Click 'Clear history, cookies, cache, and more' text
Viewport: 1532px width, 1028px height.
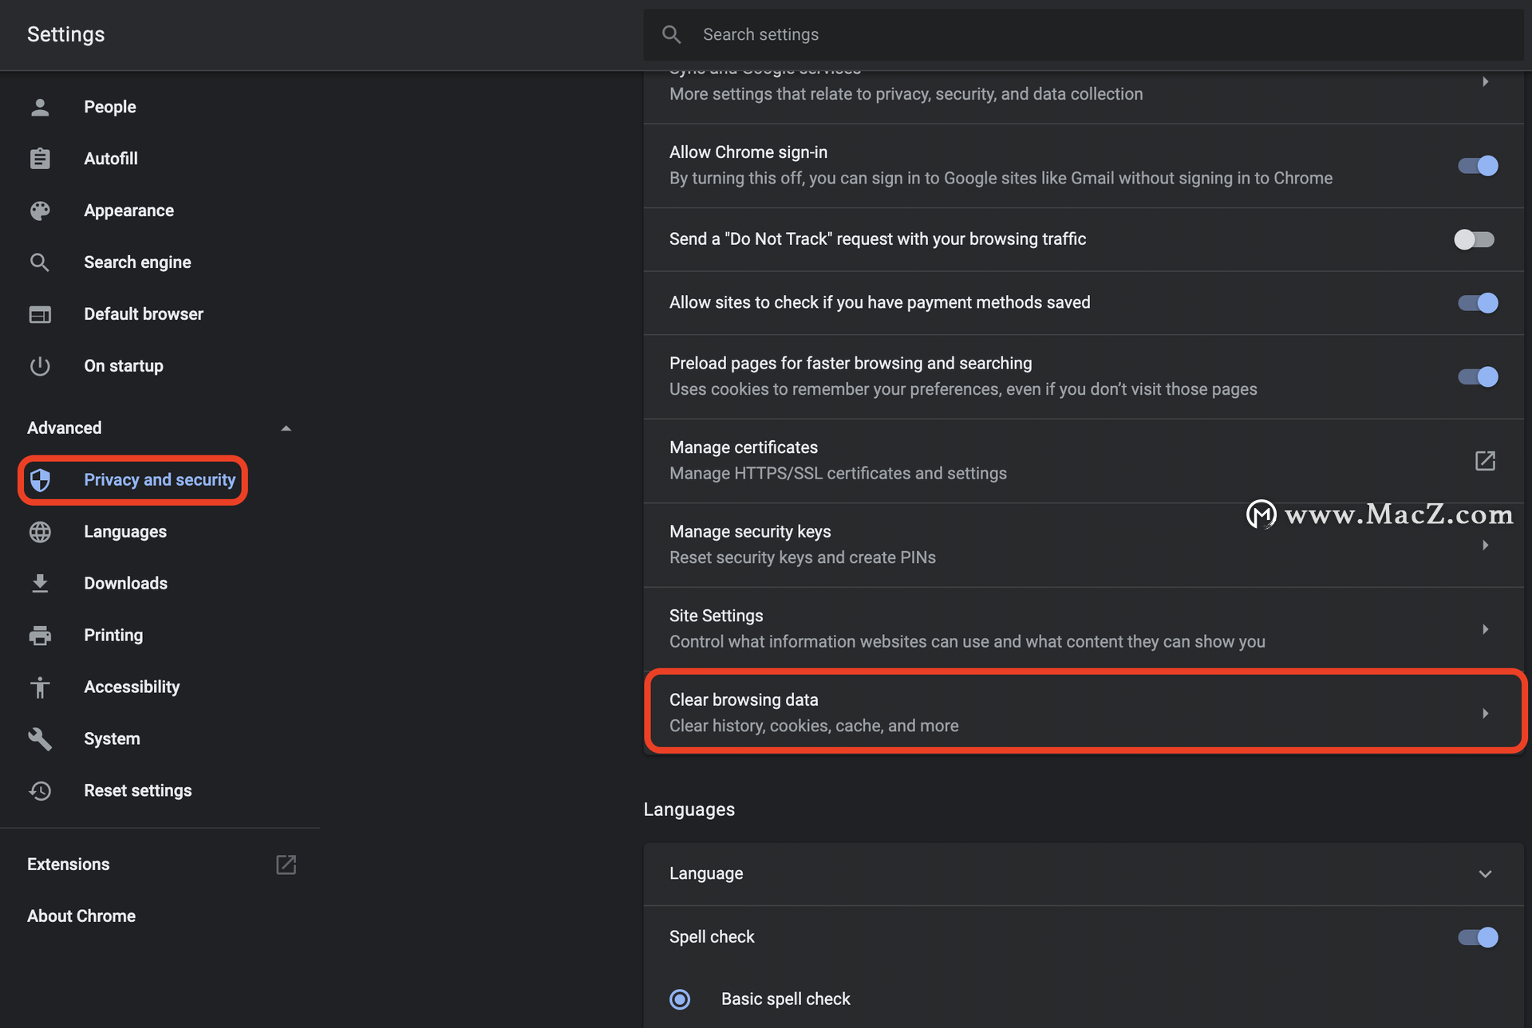point(814,726)
